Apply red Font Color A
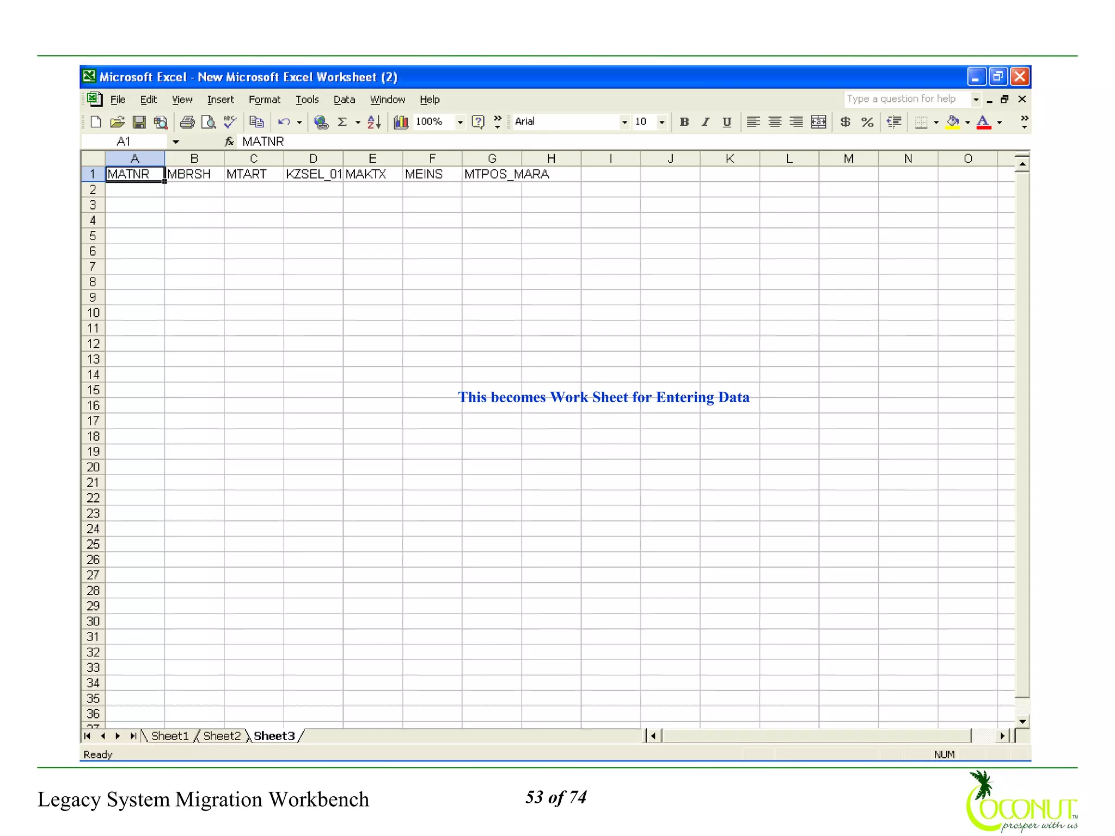 (983, 122)
